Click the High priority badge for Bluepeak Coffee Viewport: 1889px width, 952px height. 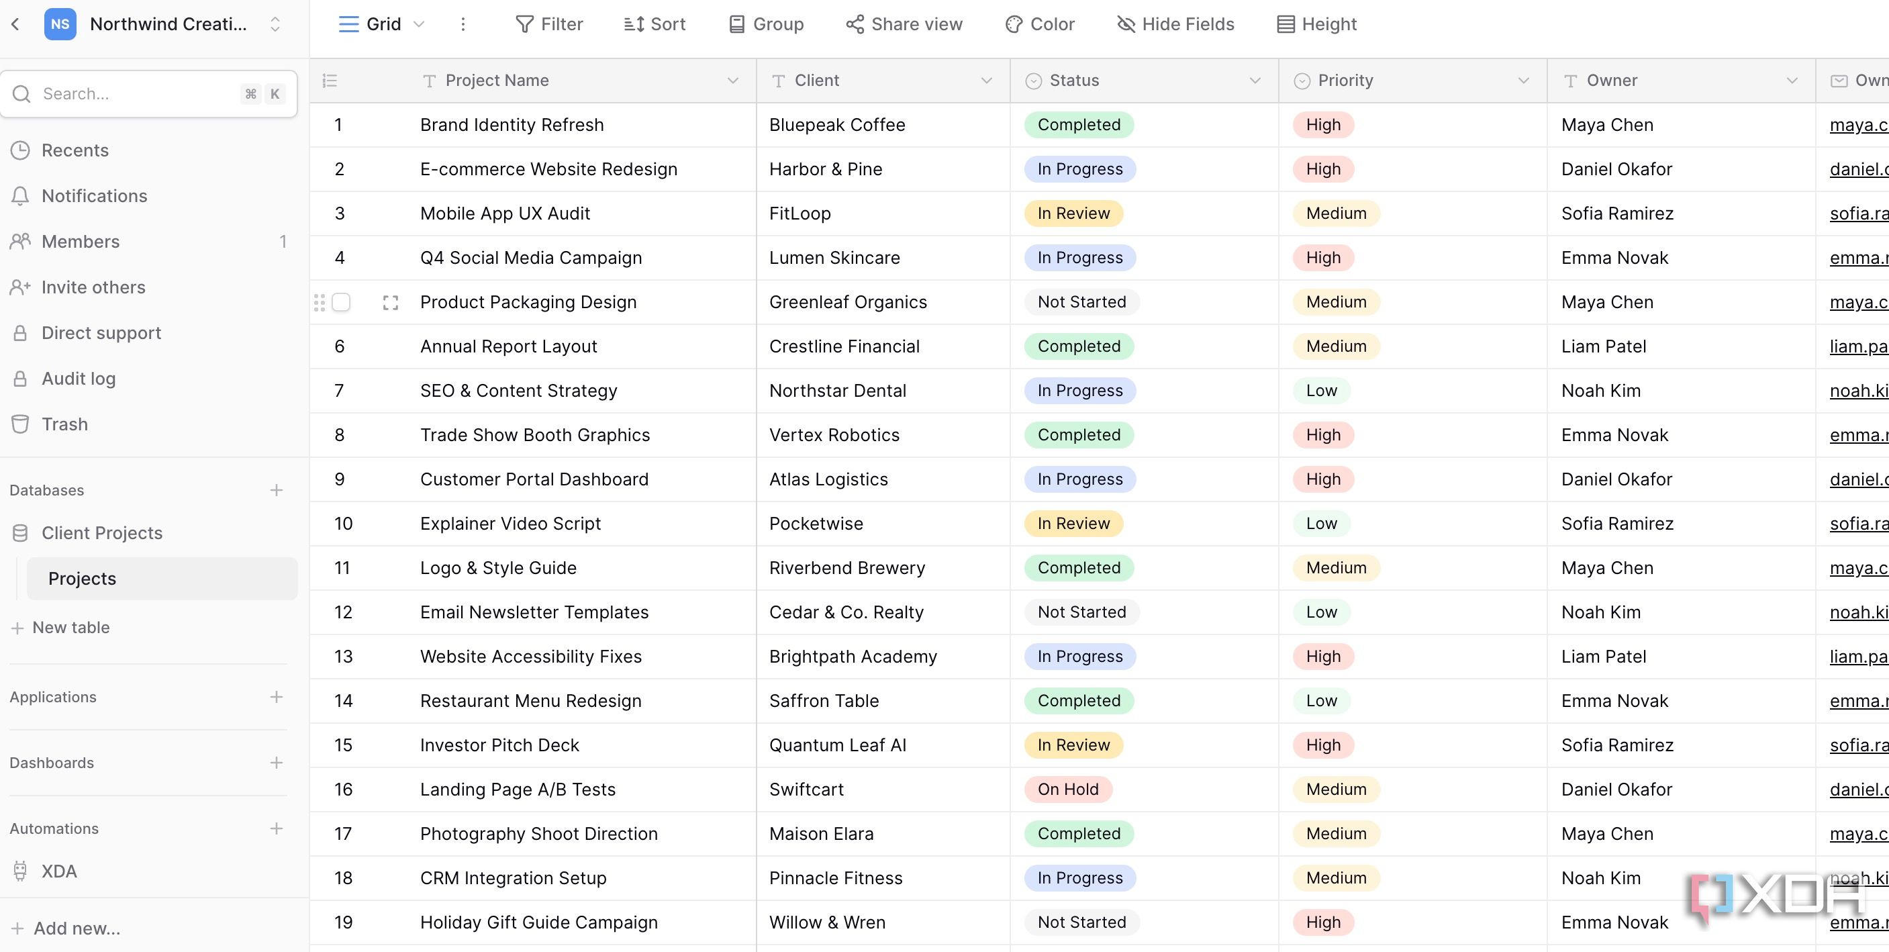[1323, 125]
